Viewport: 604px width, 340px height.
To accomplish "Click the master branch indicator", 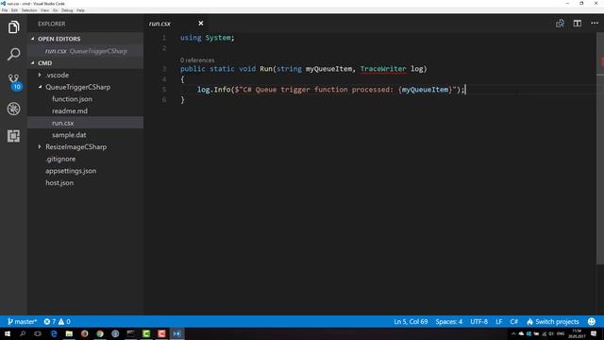I will (x=22, y=321).
